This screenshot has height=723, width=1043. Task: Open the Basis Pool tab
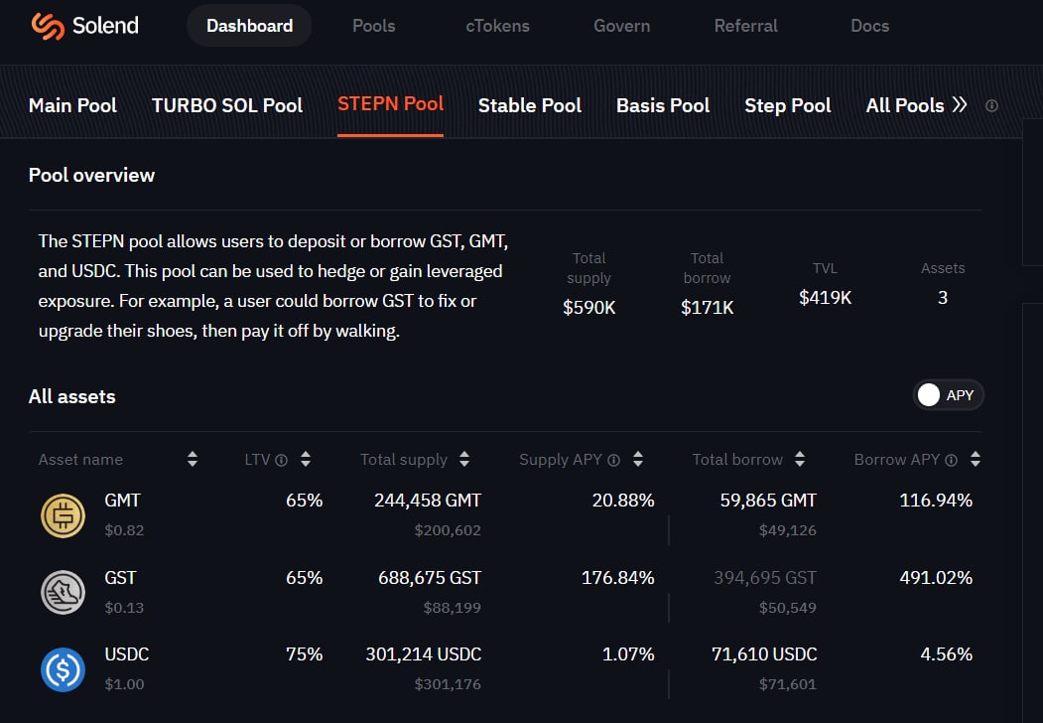coord(663,105)
